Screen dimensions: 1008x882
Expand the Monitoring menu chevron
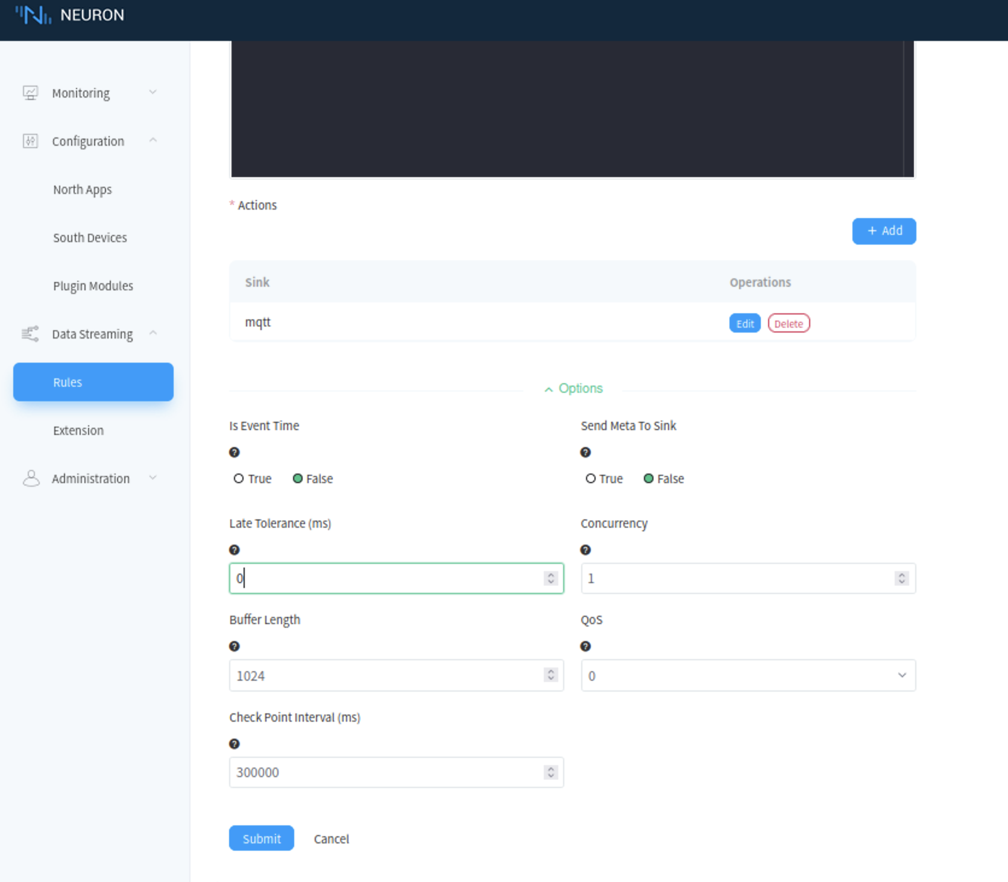point(153,92)
